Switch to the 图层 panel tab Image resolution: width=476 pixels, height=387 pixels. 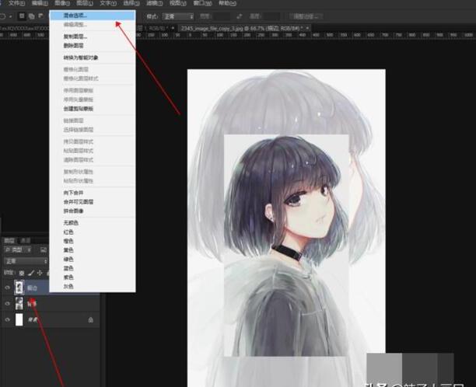click(x=9, y=241)
